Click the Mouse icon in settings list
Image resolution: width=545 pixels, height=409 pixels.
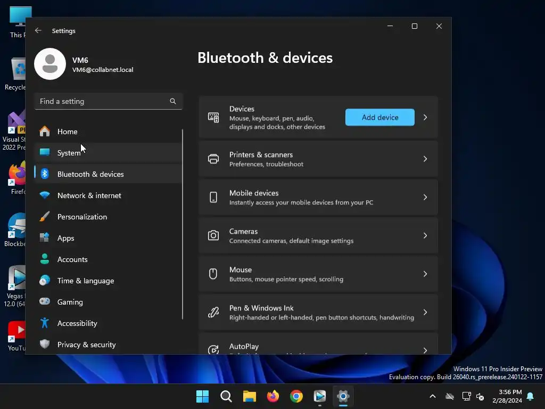tap(213, 274)
